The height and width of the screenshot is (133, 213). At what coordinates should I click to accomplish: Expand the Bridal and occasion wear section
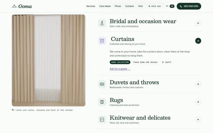[x=198, y=23]
